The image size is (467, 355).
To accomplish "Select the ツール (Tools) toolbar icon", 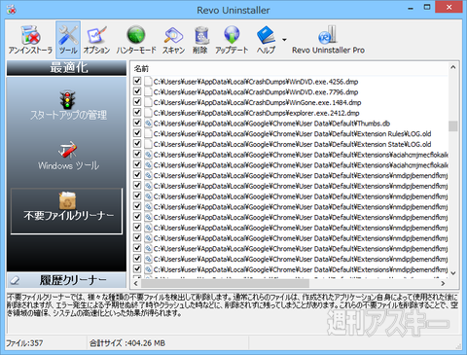I will [68, 40].
